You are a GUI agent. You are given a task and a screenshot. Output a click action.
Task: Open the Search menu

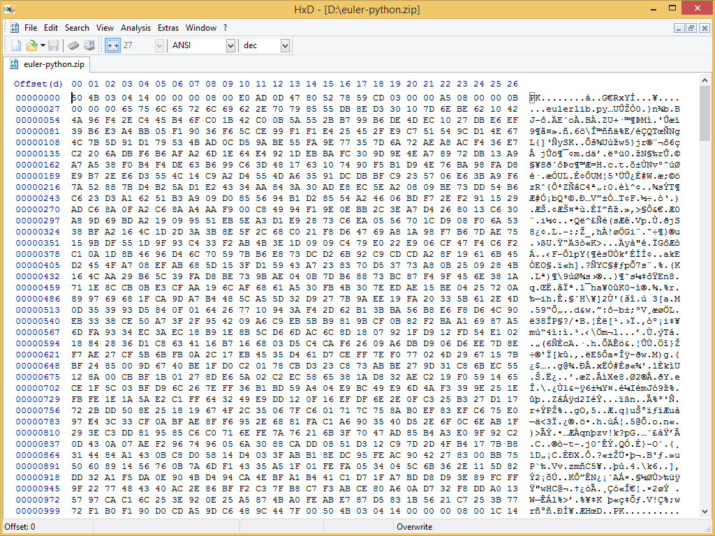tap(77, 28)
